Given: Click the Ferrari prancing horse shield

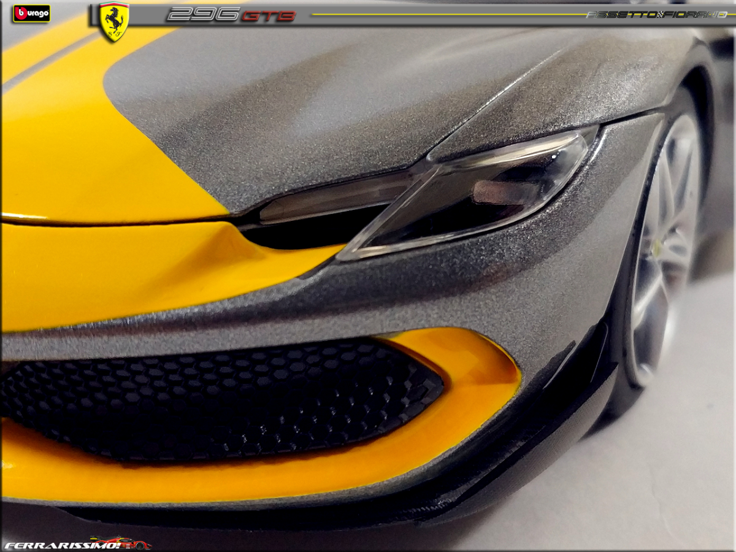Looking at the screenshot, I should [114, 21].
